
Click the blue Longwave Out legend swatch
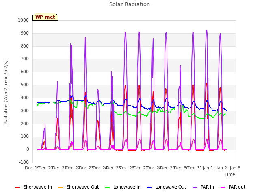point(149,188)
